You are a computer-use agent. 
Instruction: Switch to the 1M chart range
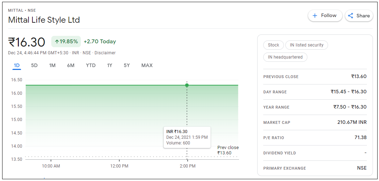pos(52,65)
